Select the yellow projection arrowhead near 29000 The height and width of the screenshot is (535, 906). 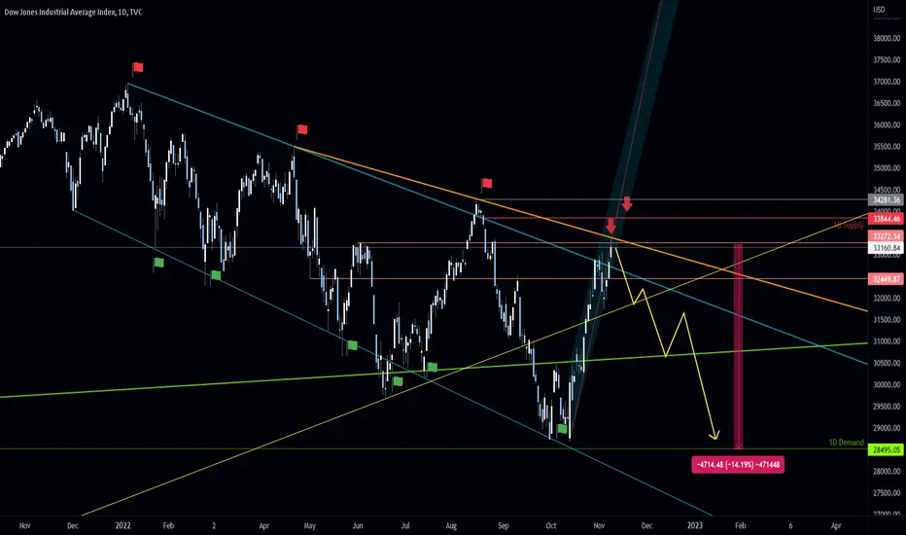(x=714, y=434)
